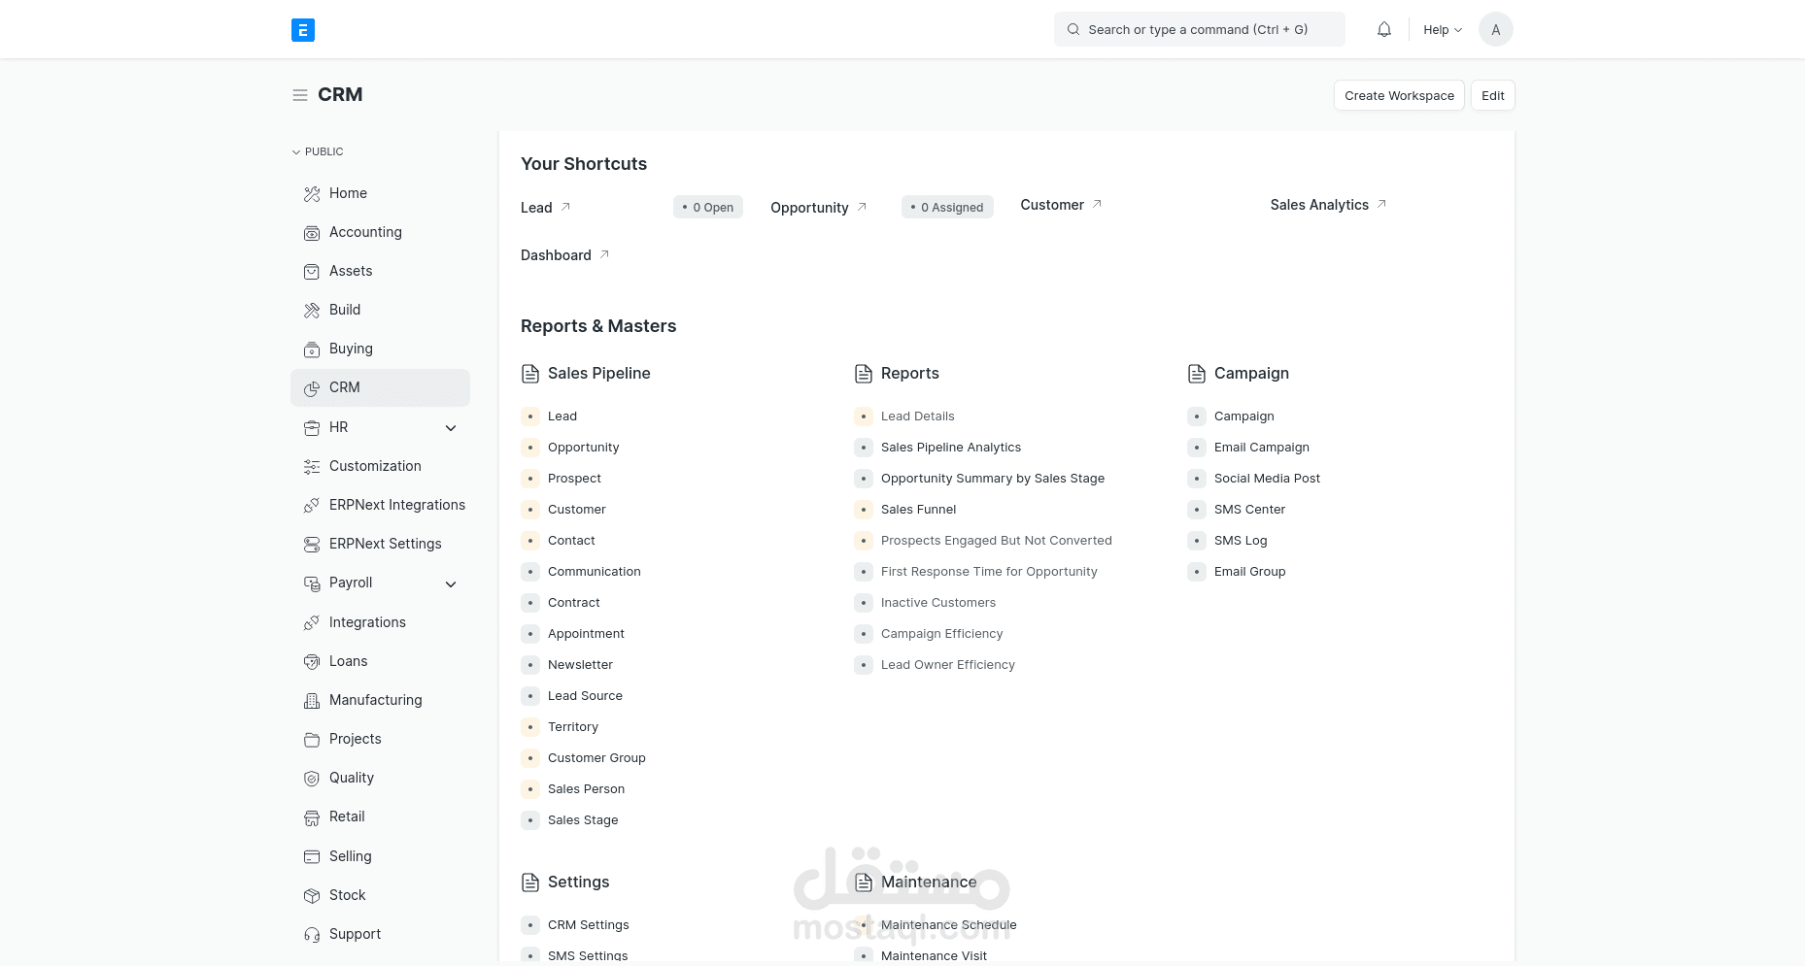Open the Stock workspace
The width and height of the screenshot is (1805, 966).
tap(347, 895)
